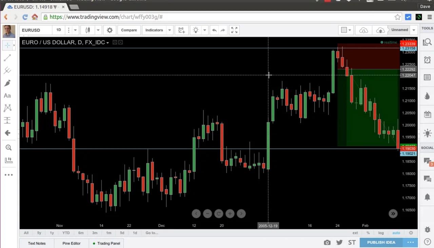Image resolution: width=434 pixels, height=248 pixels.
Task: Open the Indicators templates dropdown arrow
Action: tap(169, 30)
